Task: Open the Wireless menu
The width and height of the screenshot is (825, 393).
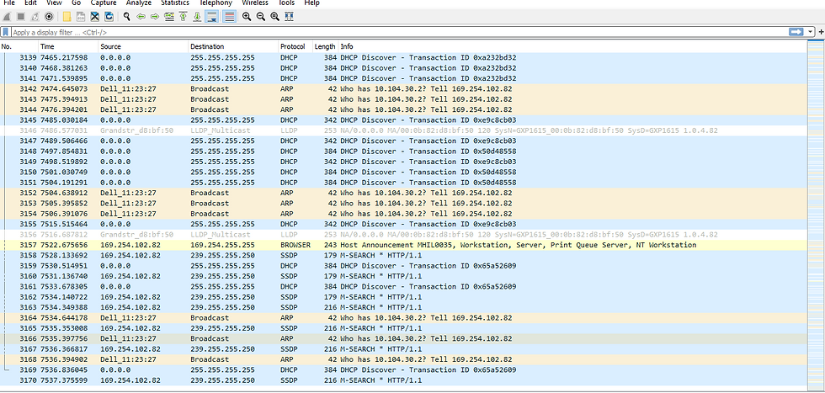Action: tap(254, 3)
